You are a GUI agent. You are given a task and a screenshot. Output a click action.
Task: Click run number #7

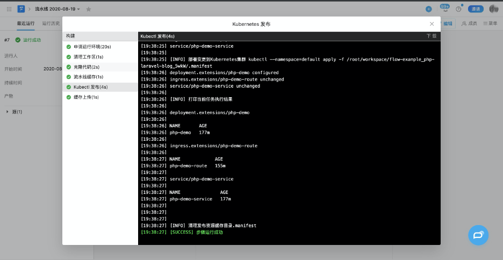coord(7,40)
